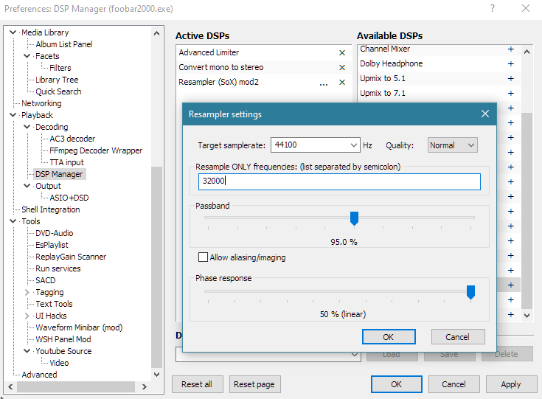Enable Allow aliasing/imaging checkbox
Viewport: 542px width, 399px height.
point(203,257)
